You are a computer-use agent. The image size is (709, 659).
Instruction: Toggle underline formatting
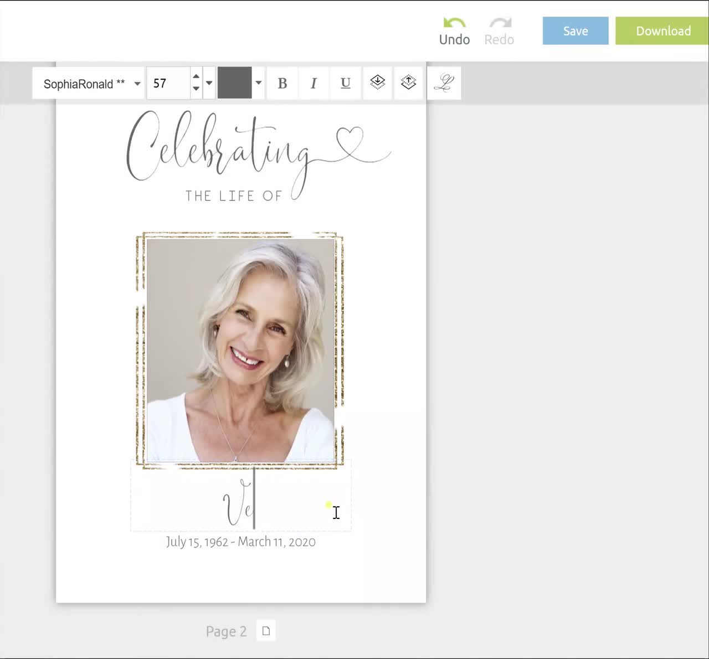point(346,84)
